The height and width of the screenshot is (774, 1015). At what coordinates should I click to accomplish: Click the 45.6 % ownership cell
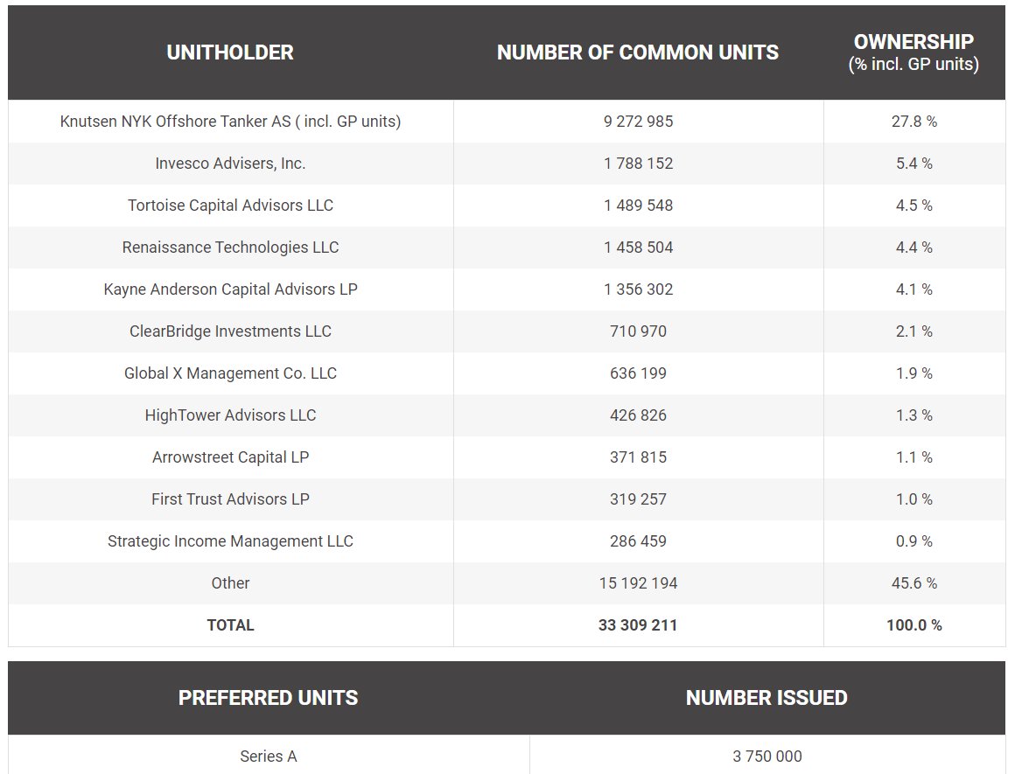tap(914, 583)
